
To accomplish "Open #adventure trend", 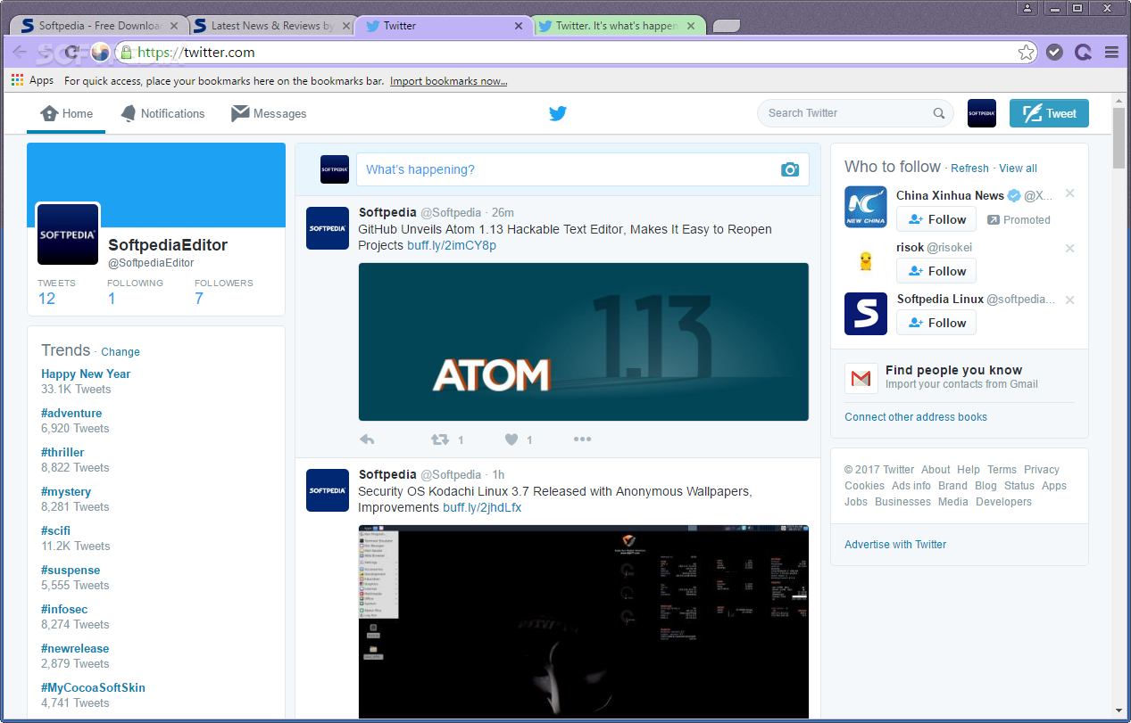I will [x=71, y=414].
